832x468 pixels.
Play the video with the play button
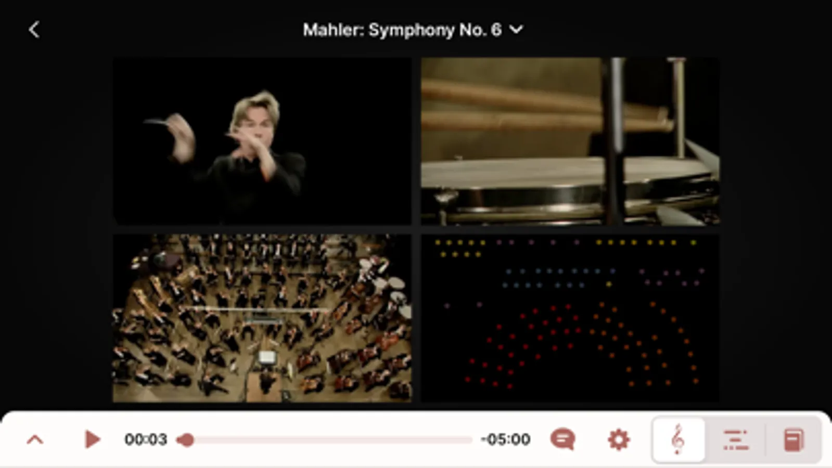coord(92,439)
